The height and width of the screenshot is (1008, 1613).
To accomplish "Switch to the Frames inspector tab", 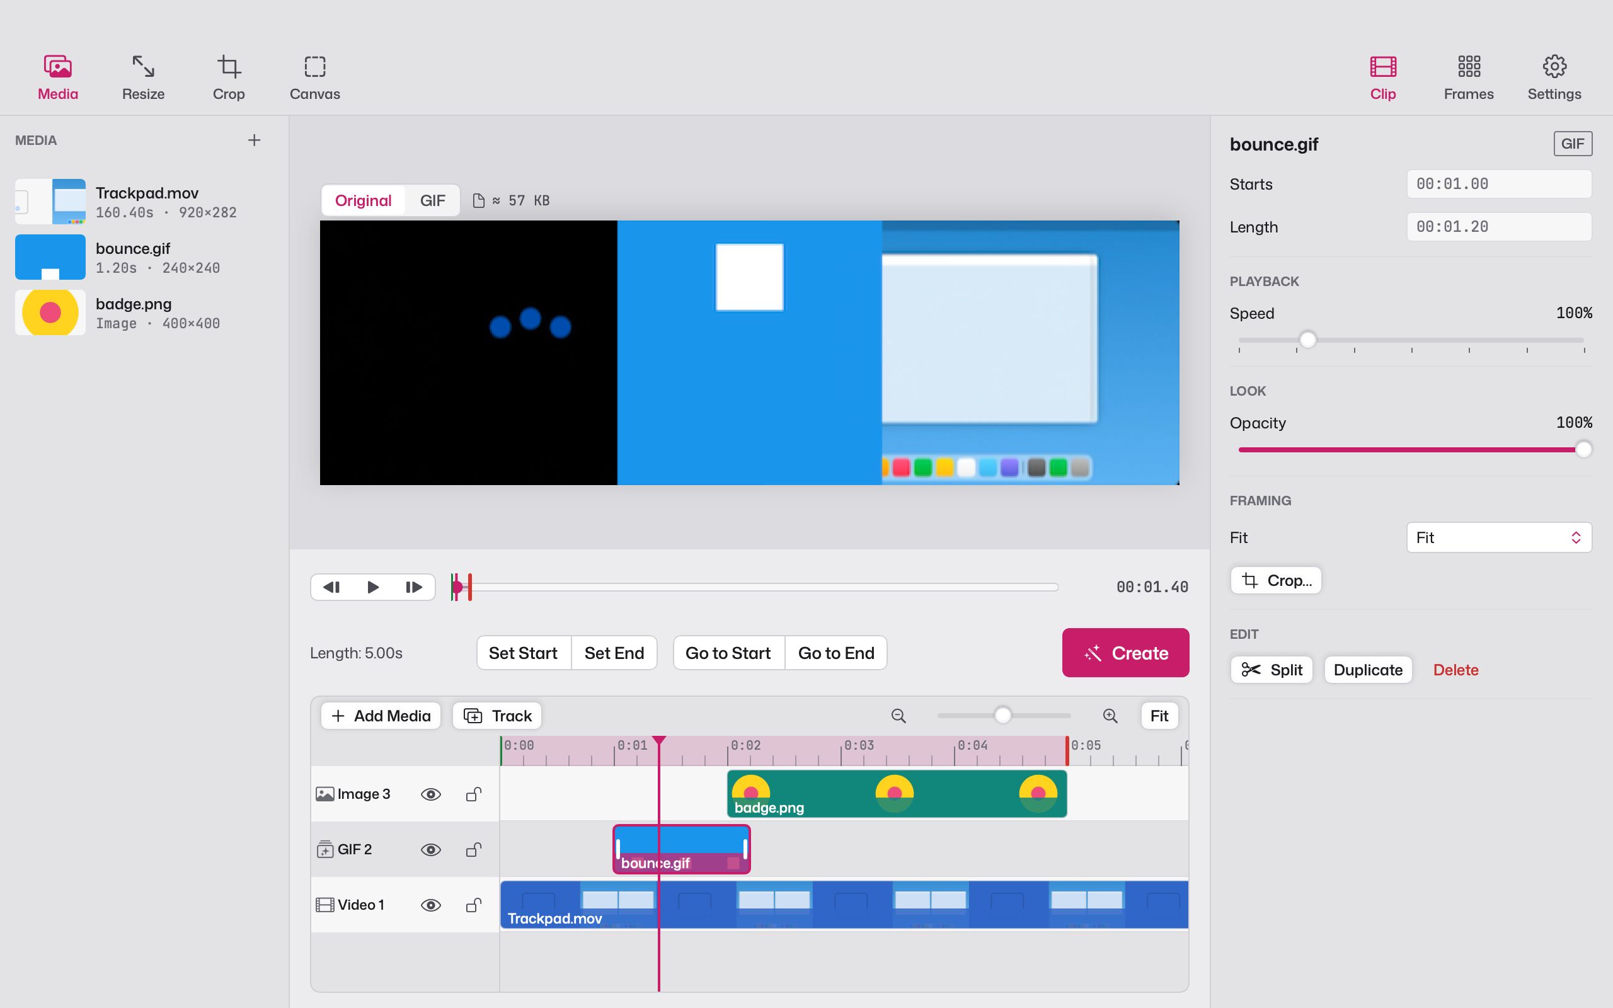I will (x=1468, y=78).
